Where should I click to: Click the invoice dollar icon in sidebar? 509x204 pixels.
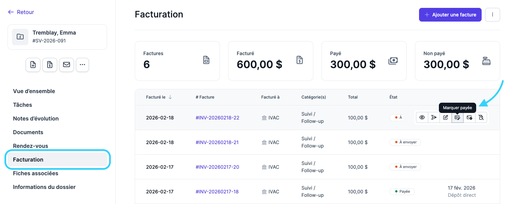pyautogui.click(x=50, y=65)
